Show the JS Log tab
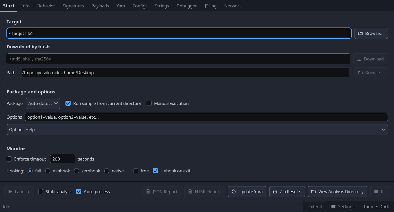 click(210, 6)
